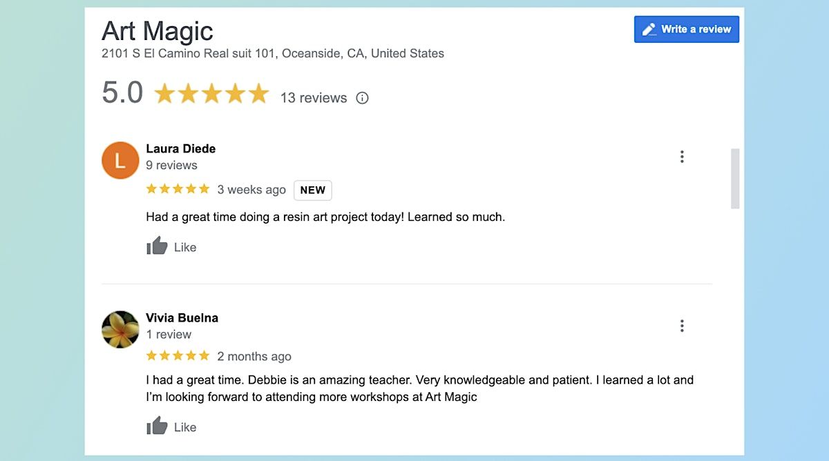Click the Write a review button

point(686,30)
